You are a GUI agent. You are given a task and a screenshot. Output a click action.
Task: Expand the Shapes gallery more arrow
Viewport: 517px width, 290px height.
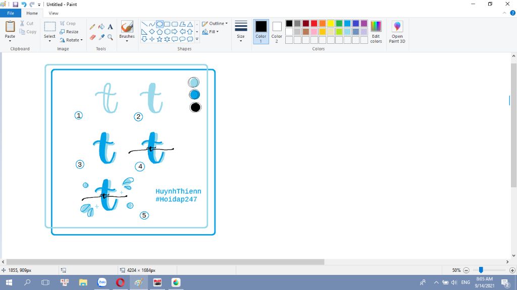[197, 39]
